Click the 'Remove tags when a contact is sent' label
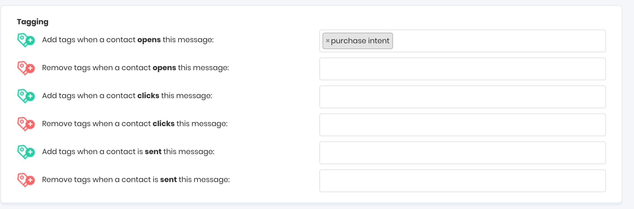Viewport: 634px width, 209px height. (136, 180)
